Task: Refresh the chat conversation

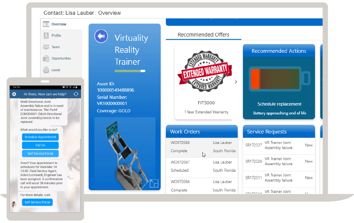Action: (x=76, y=94)
